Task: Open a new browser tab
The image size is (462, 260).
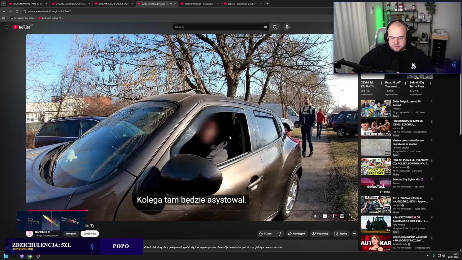Action: tap(267, 4)
